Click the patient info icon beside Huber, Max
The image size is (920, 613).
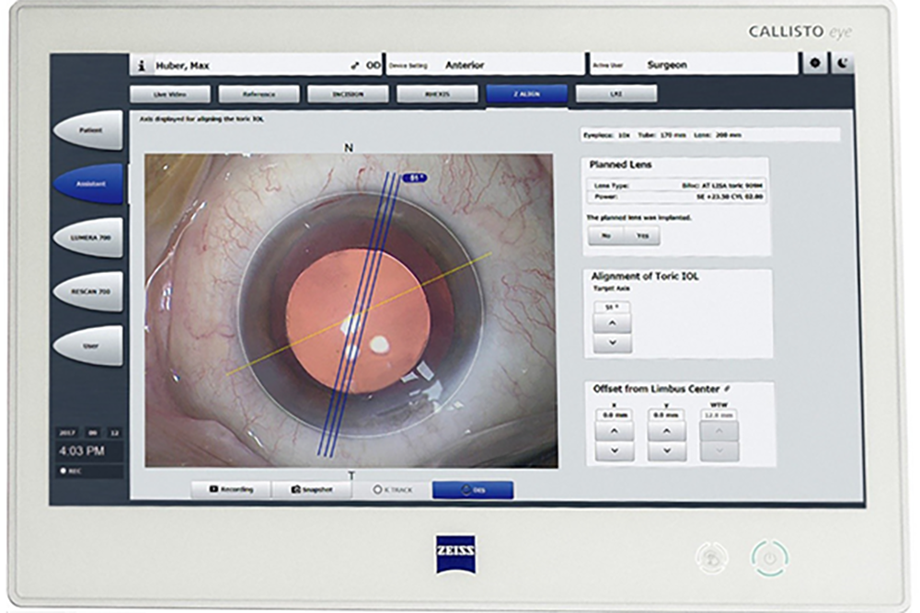point(141,66)
